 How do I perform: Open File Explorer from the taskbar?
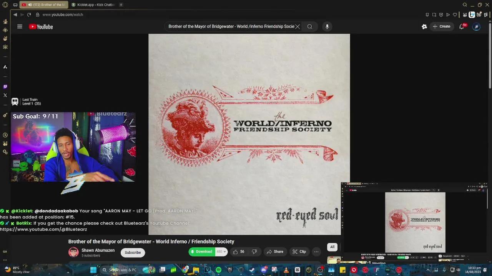[x=196, y=270]
